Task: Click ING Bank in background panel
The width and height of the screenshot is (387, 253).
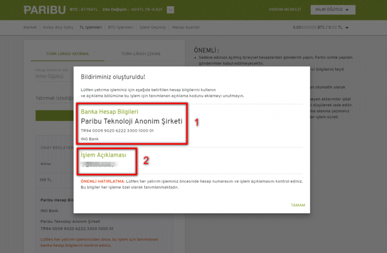Action: [x=50, y=211]
